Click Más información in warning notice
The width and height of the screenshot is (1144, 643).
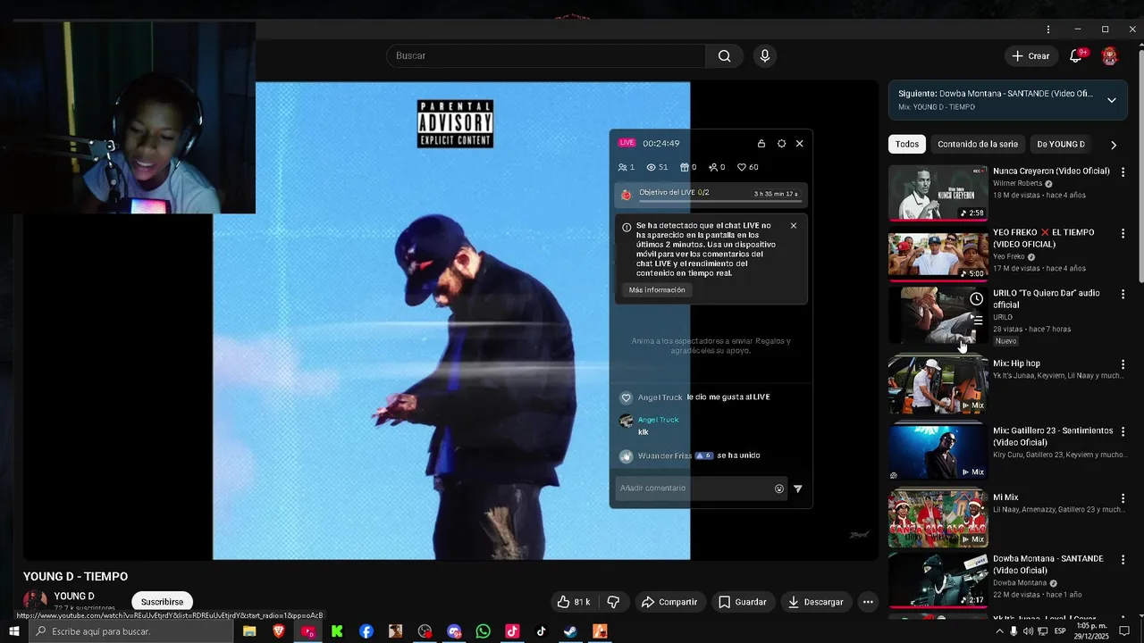[657, 290]
